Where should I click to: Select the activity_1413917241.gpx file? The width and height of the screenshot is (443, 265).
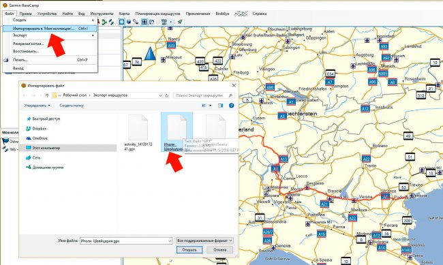(x=138, y=132)
